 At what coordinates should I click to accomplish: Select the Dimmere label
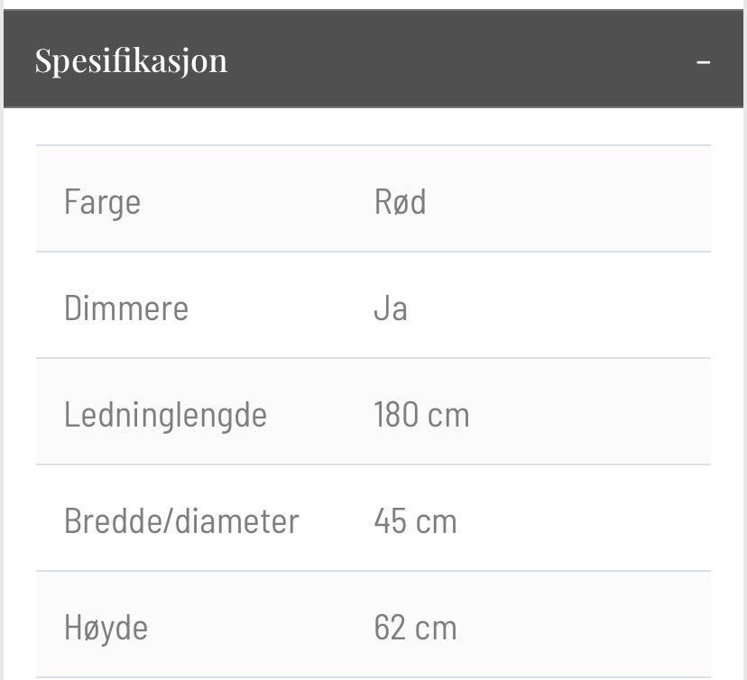point(126,308)
